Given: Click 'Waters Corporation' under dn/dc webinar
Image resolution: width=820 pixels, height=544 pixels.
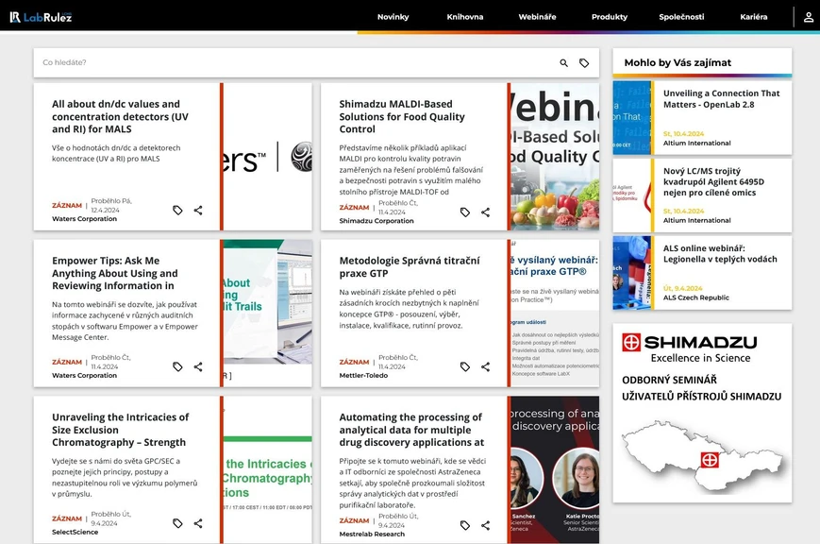Looking at the screenshot, I should pyautogui.click(x=84, y=219).
